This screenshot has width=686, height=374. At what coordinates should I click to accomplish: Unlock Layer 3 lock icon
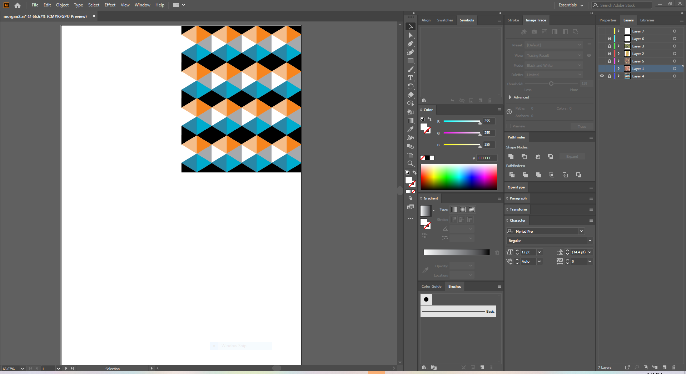coord(610,46)
